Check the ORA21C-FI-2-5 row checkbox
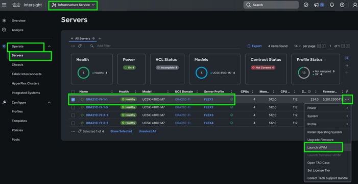Viewport: 358px width, 184px height. click(x=73, y=123)
